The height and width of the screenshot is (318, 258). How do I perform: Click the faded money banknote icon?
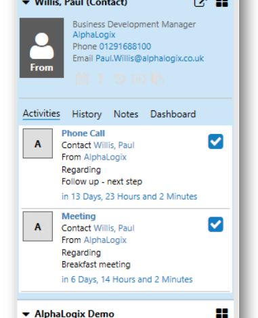(x=139, y=79)
